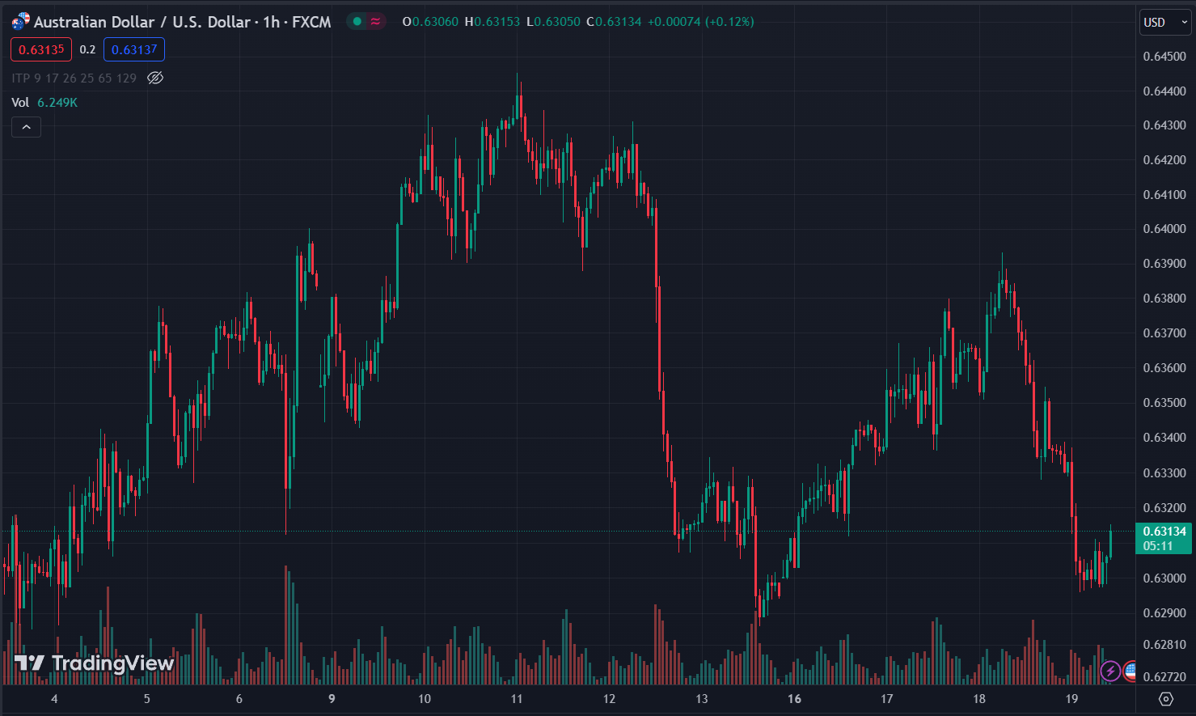
Task: Click the change +0.00074 (+0.12%) text
Action: (701, 22)
